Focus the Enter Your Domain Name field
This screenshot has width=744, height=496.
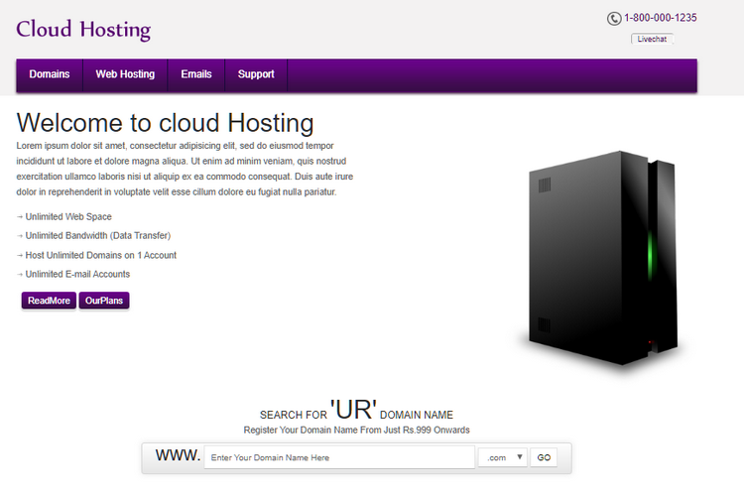[x=339, y=457]
